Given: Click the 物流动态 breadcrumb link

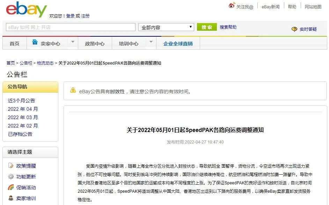Looking at the screenshot, I should point(45,63).
